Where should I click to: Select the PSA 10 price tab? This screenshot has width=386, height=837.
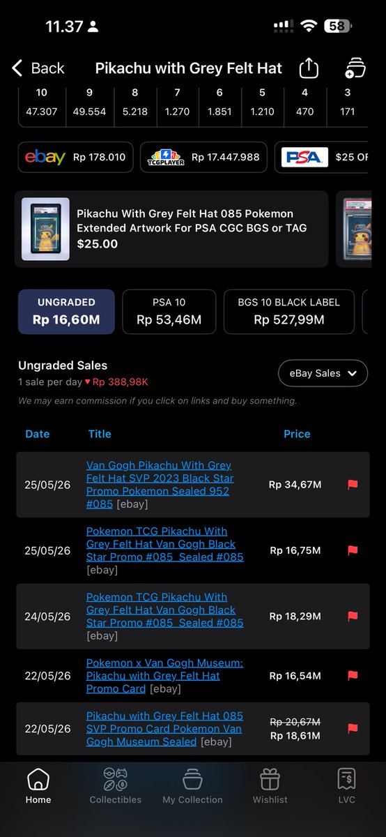click(x=168, y=312)
